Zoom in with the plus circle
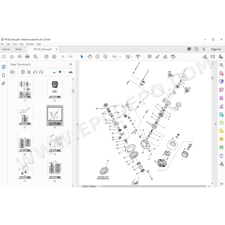The height and width of the screenshot is (225, 225). tap(105, 57)
